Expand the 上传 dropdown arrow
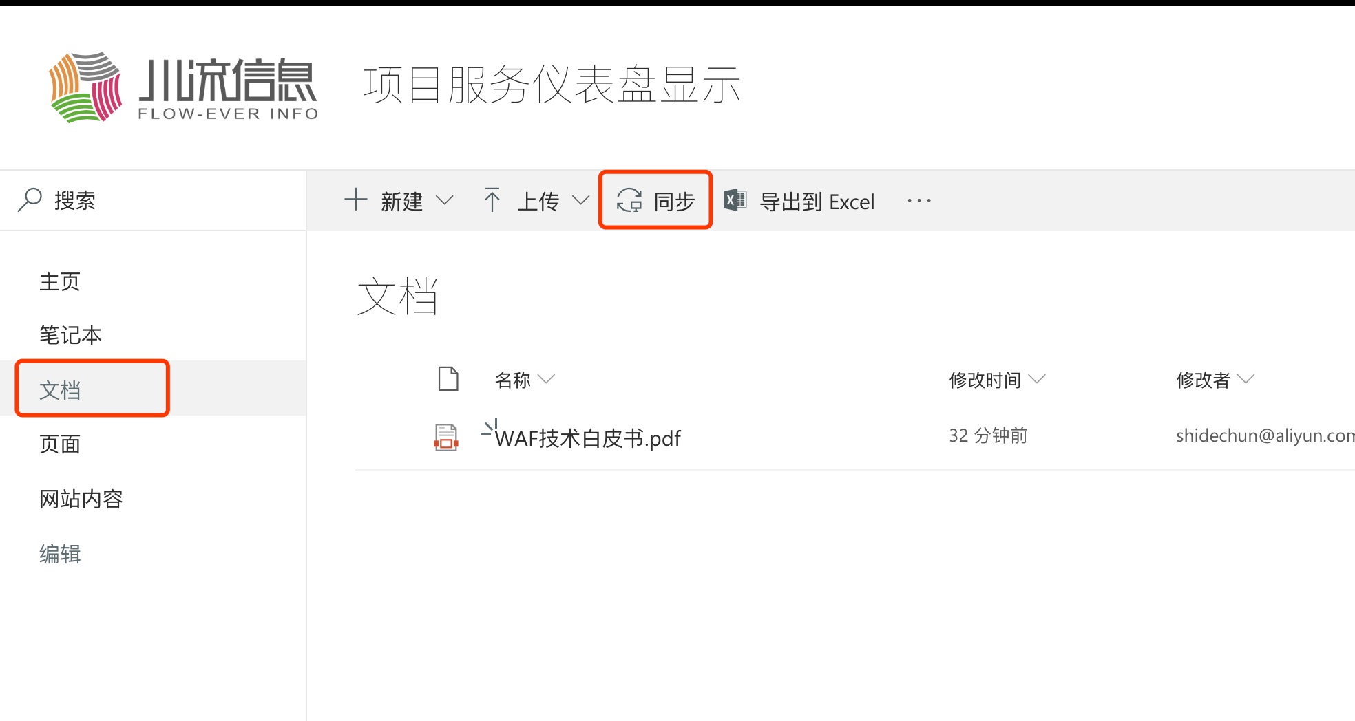Image resolution: width=1355 pixels, height=721 pixels. point(581,200)
